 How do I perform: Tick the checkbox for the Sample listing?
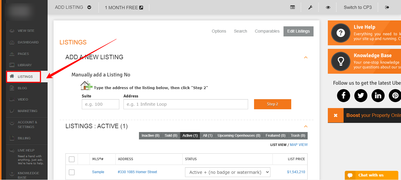(72, 172)
